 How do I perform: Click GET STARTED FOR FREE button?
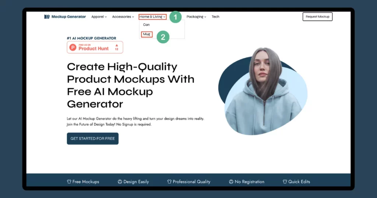tap(93, 138)
